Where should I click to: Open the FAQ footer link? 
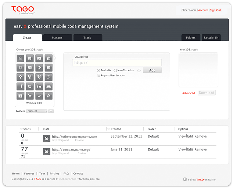pos(66,174)
